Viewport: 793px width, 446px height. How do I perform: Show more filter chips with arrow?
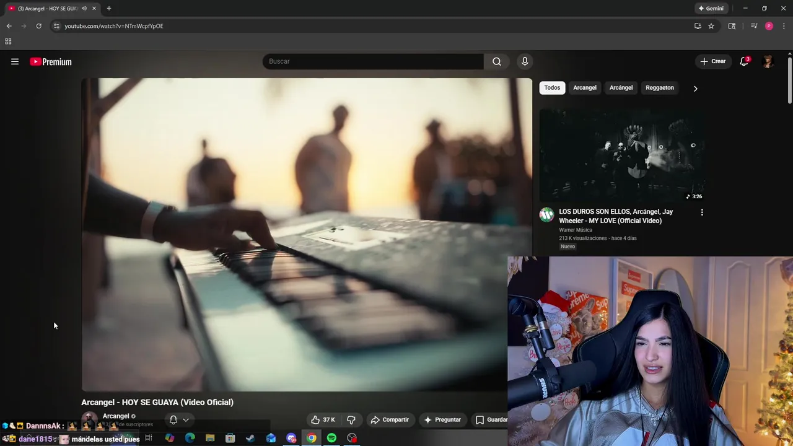695,88
